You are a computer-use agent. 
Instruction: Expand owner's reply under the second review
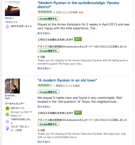(x=44, y=142)
